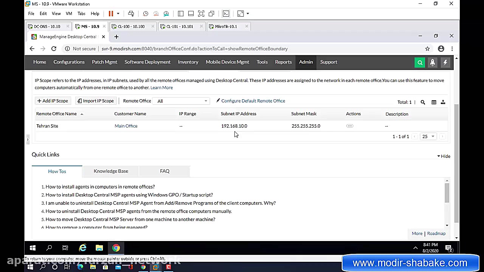Click the export icon above the table

(443, 102)
